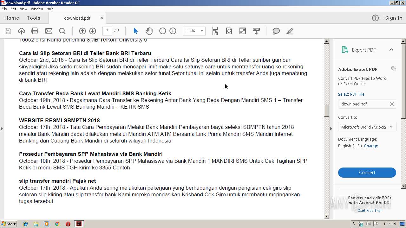This screenshot has width=406, height=228.
Task: Expand the left navigation pane arrow
Action: (x=2, y=129)
